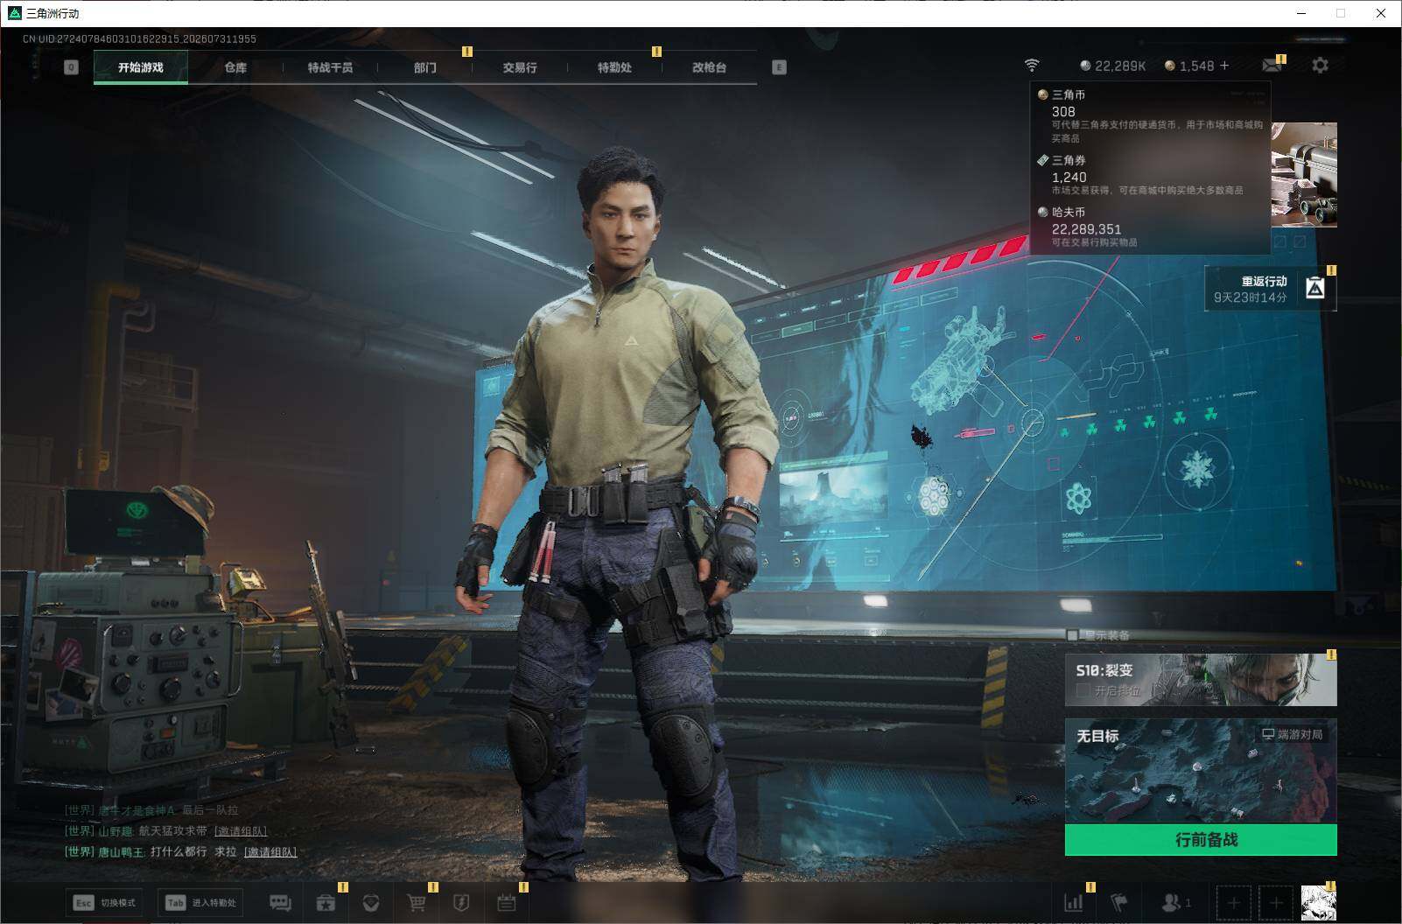Click 邀请组队 link in 山野趣 chat message
This screenshot has height=924, width=1402.
pos(241,831)
